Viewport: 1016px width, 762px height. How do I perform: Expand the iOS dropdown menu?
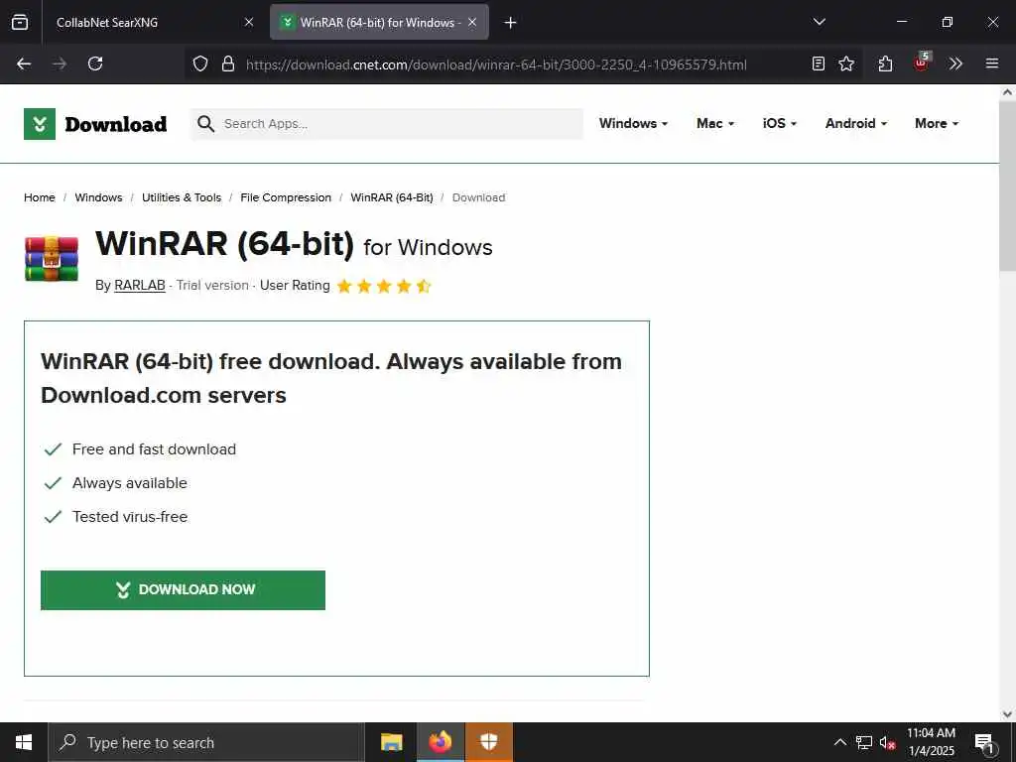pos(780,123)
